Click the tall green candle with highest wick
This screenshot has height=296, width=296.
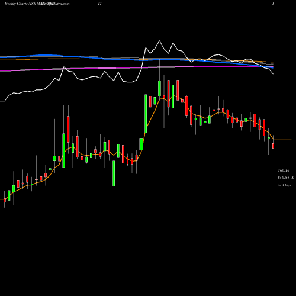[x=159, y=88]
